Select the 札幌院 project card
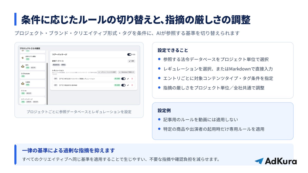Viewport: 308px width, 173px height. click(33, 83)
